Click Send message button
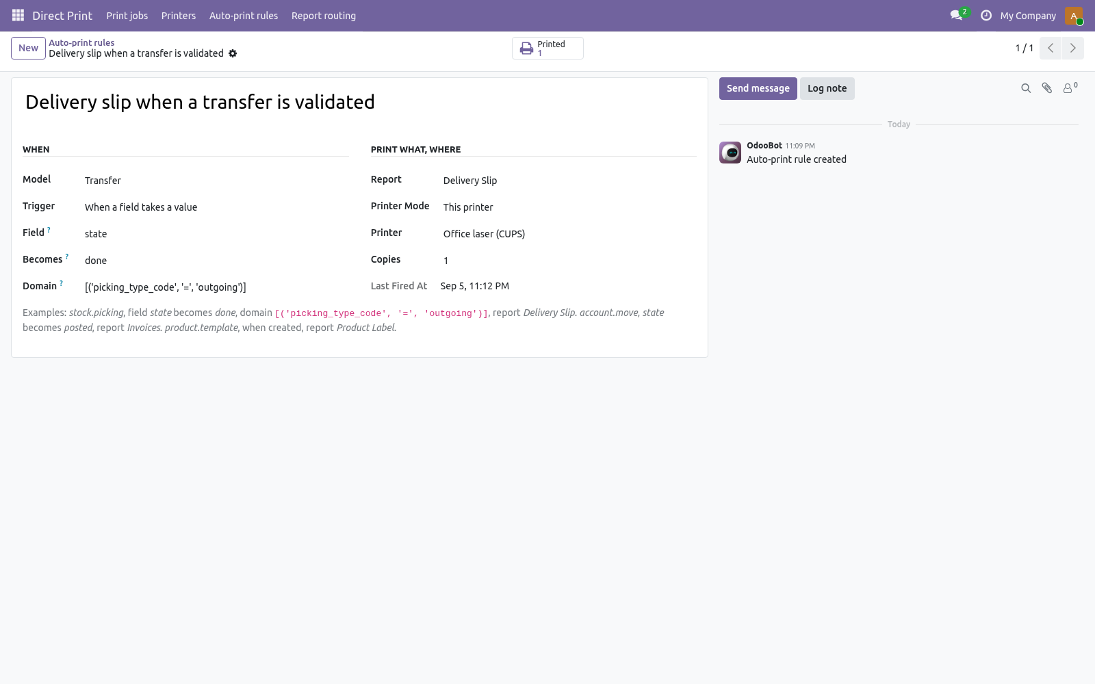The height and width of the screenshot is (684, 1095). (758, 88)
